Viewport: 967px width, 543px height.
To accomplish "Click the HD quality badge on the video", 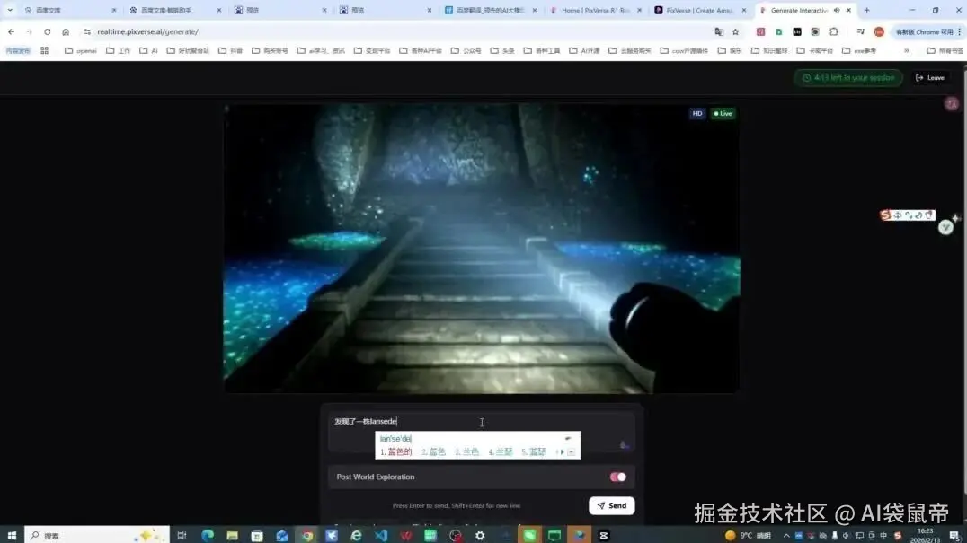I will coord(696,113).
